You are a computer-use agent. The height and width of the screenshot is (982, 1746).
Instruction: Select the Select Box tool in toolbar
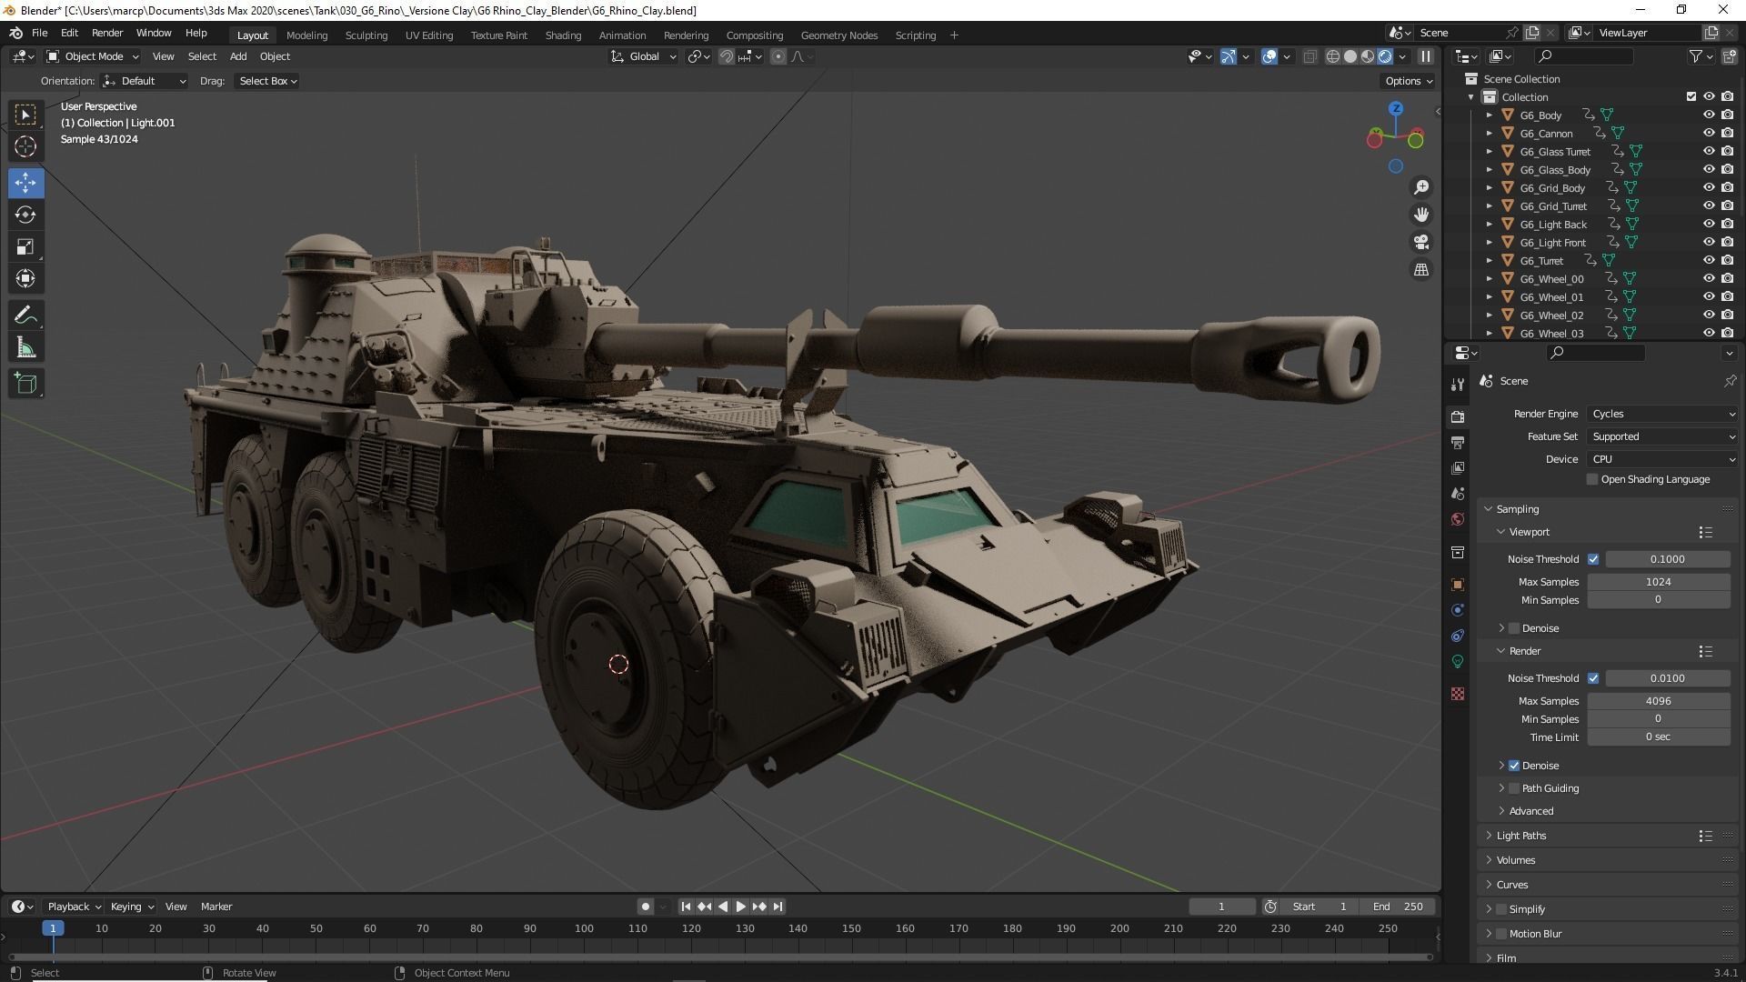[25, 115]
